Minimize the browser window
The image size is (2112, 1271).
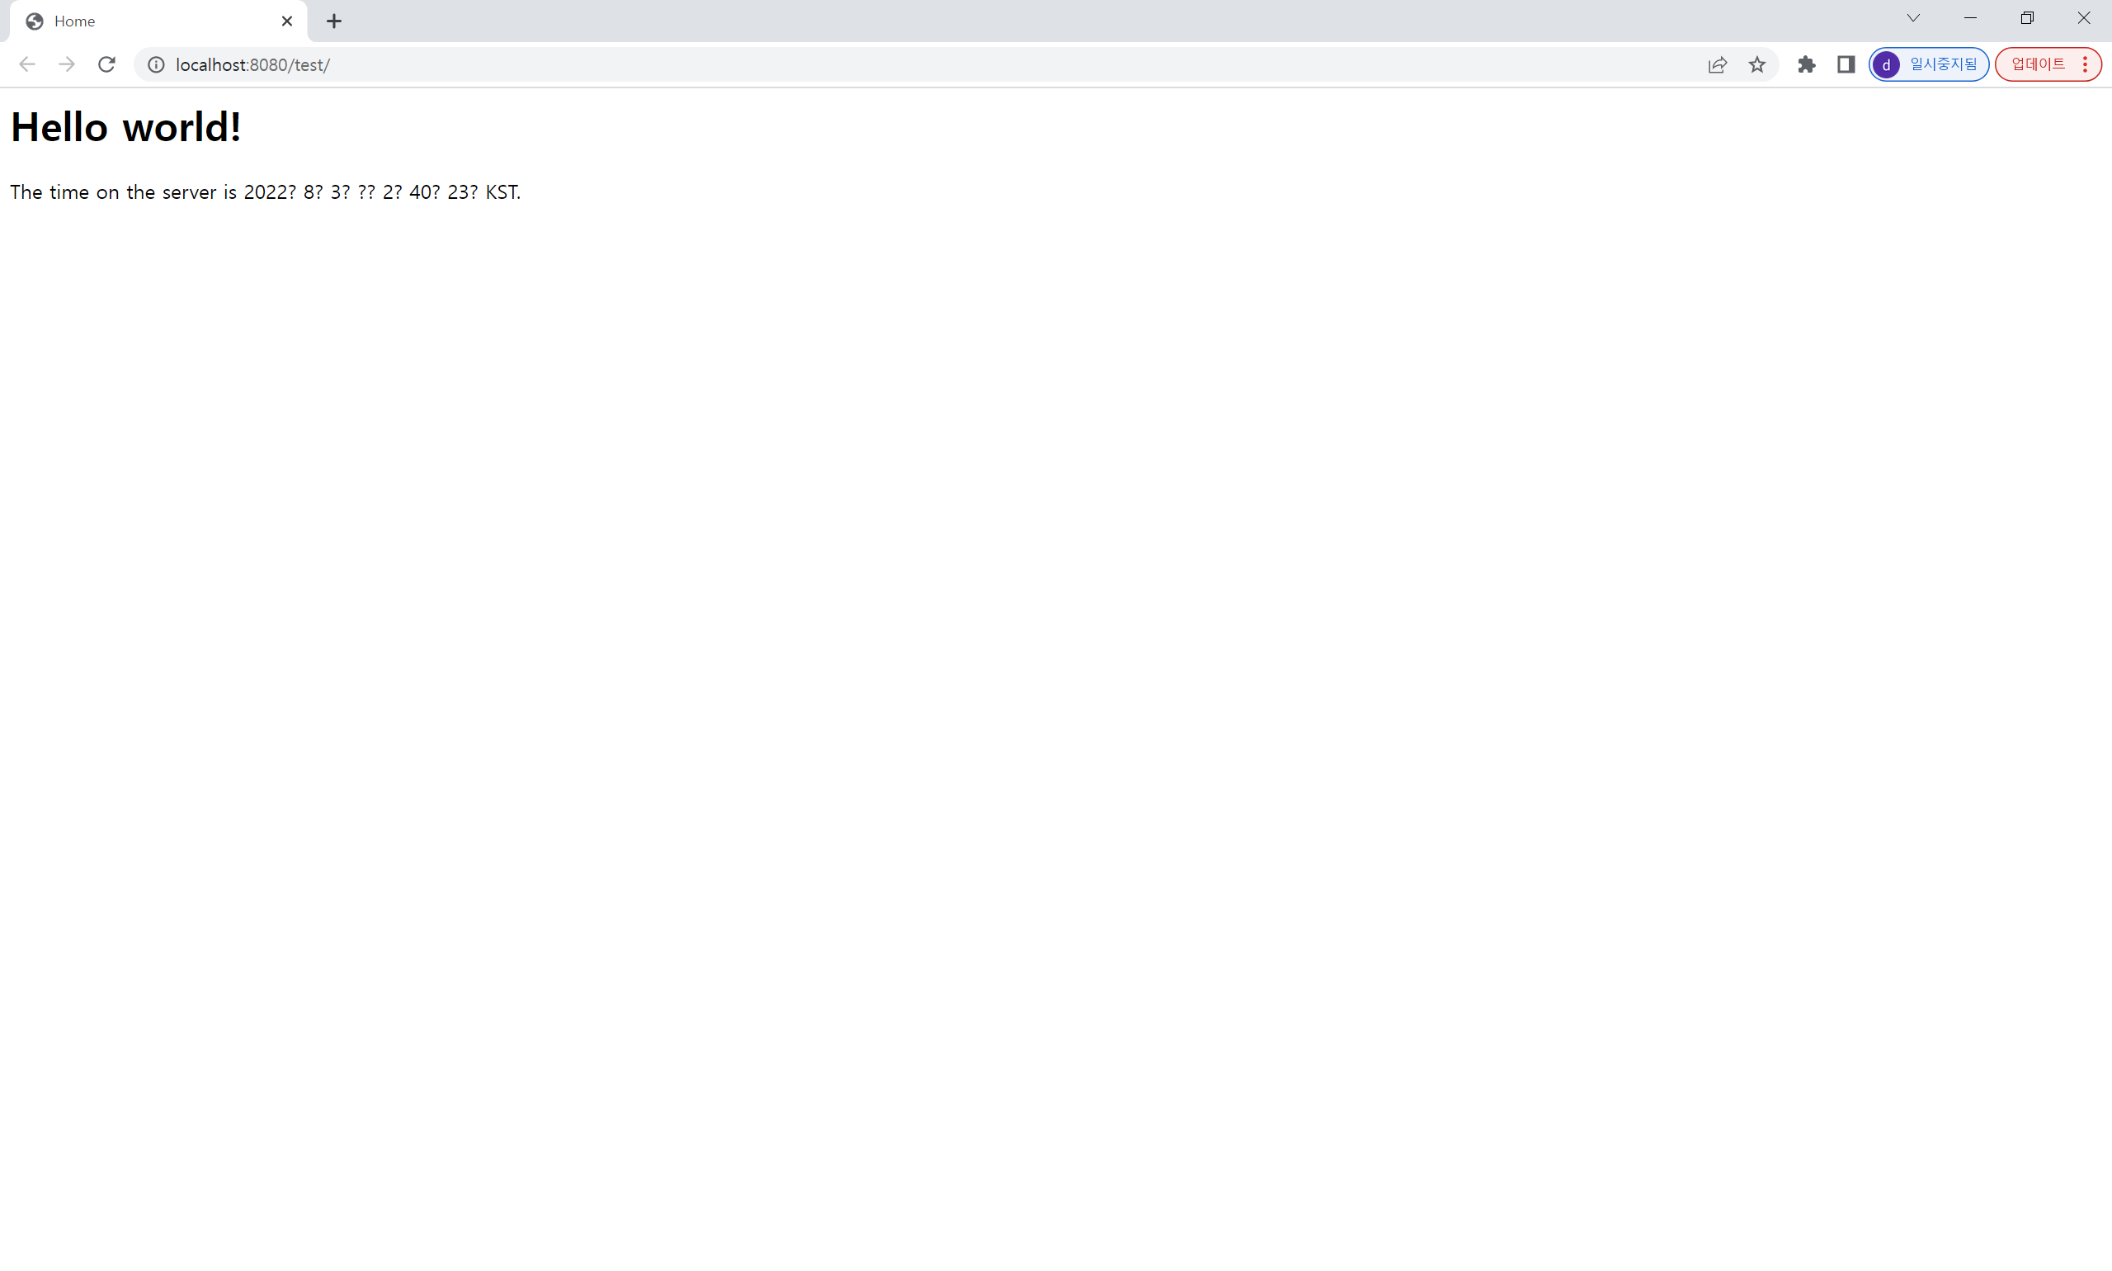pos(1970,18)
